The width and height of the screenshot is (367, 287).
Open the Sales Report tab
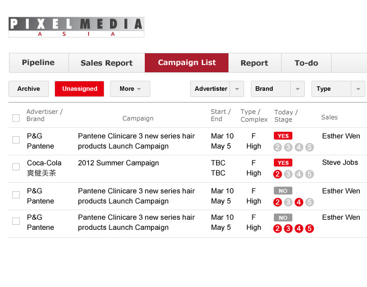tap(107, 63)
